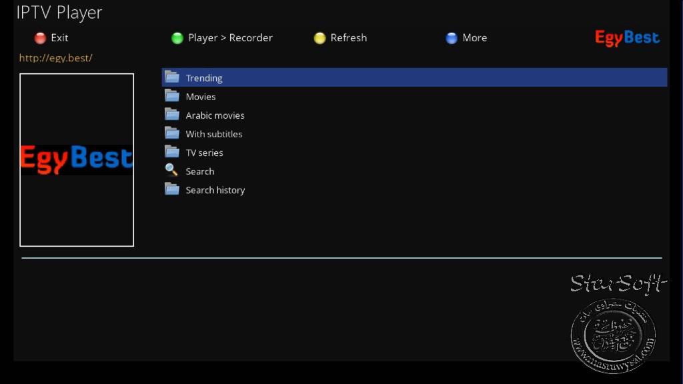Click the green Player > Recorder button icon
Image resolution: width=683 pixels, height=384 pixels.
177,38
